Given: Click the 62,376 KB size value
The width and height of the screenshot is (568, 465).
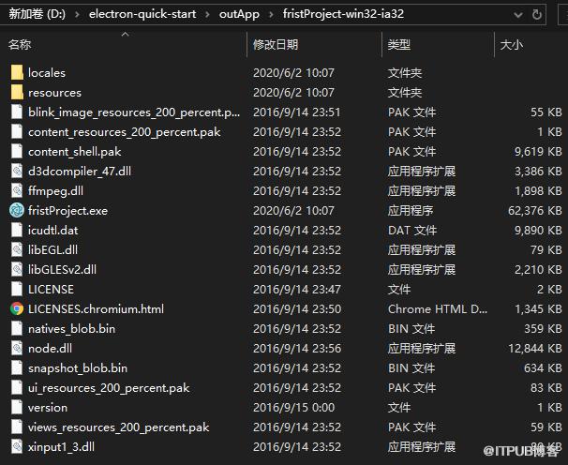Looking at the screenshot, I should 535,211.
